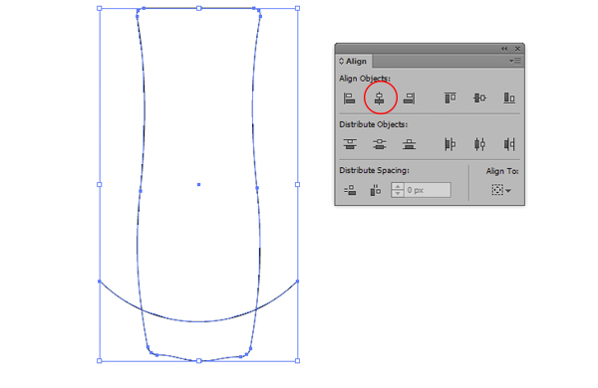Click Horizontal Distribute Right icon
The image size is (598, 388).
tap(509, 144)
